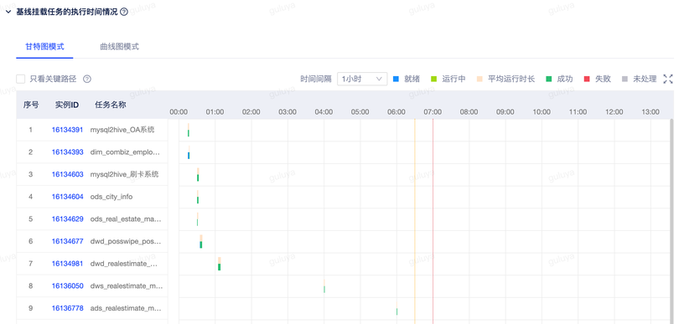The height and width of the screenshot is (324, 684).
Task: Open instance ID 16134391
Action: click(x=67, y=130)
